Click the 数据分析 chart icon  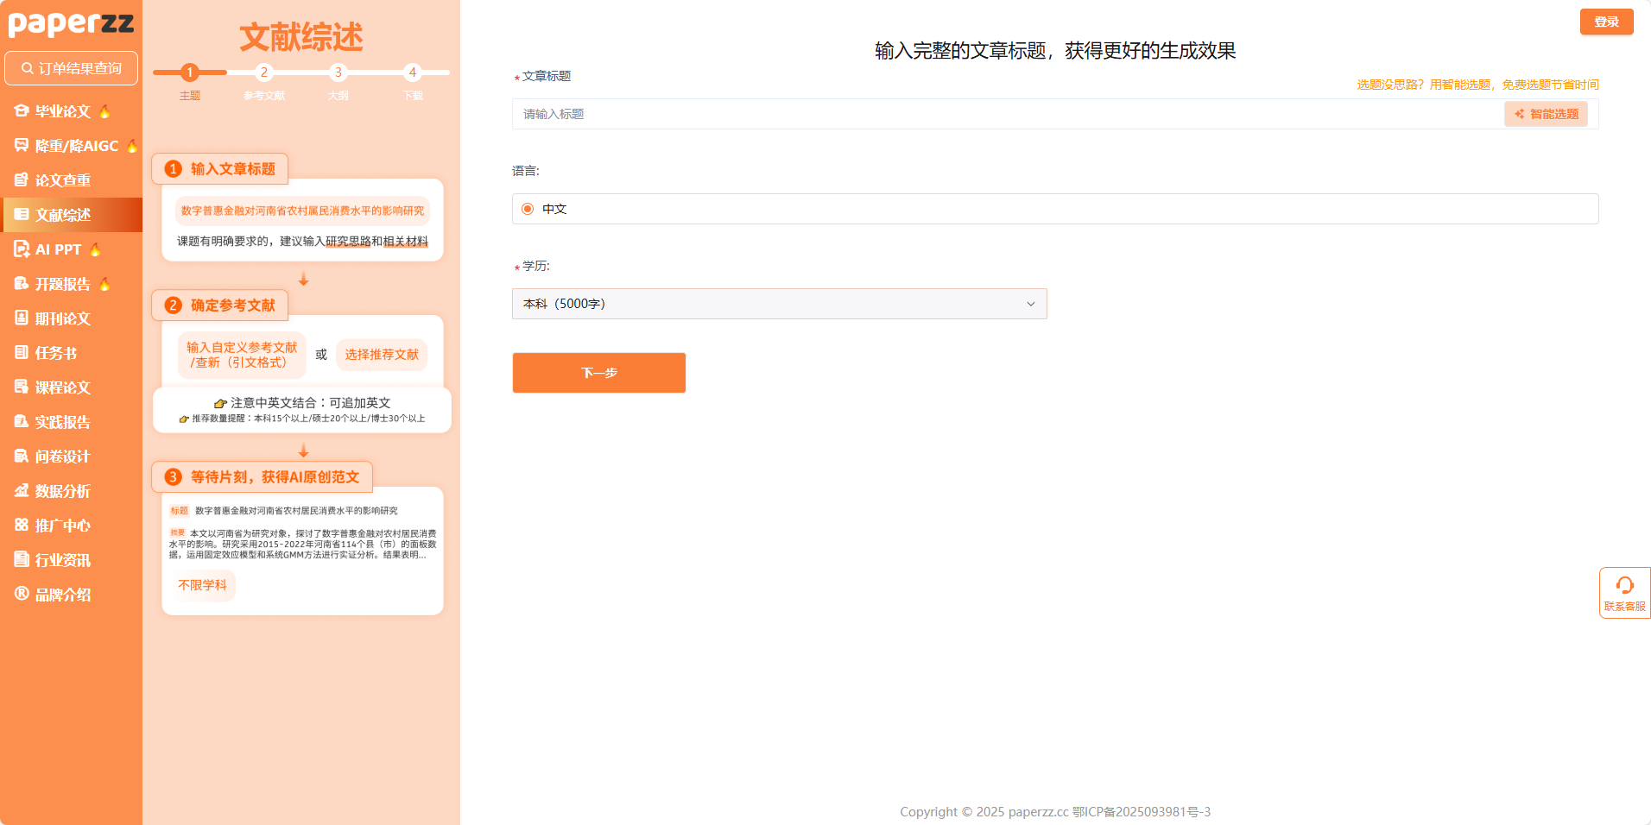[x=22, y=490]
